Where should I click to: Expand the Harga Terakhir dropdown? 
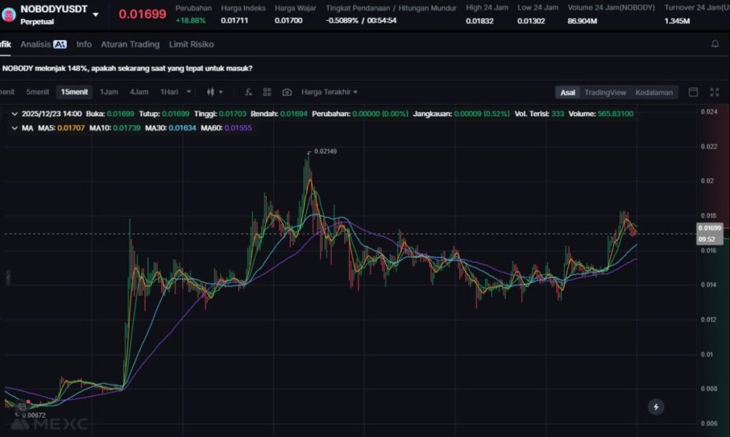[329, 92]
